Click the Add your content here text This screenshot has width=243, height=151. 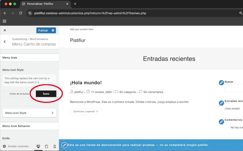(81, 29)
